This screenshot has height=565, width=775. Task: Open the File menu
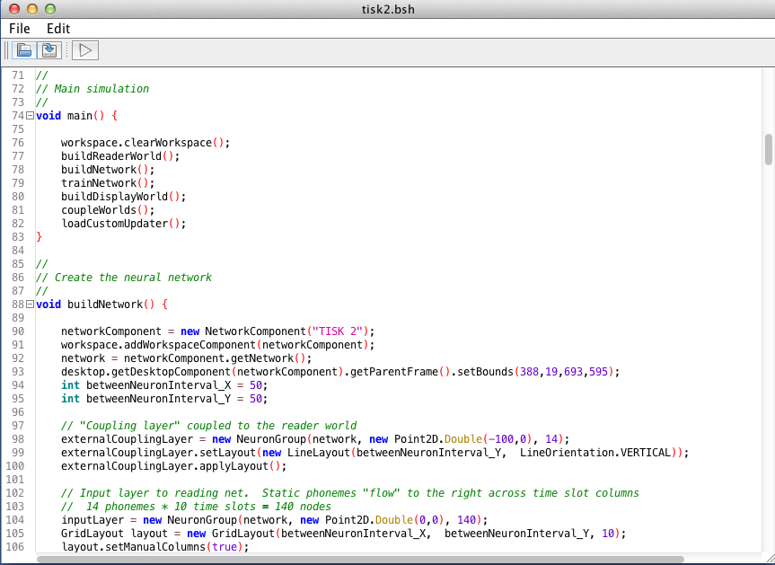click(x=19, y=29)
